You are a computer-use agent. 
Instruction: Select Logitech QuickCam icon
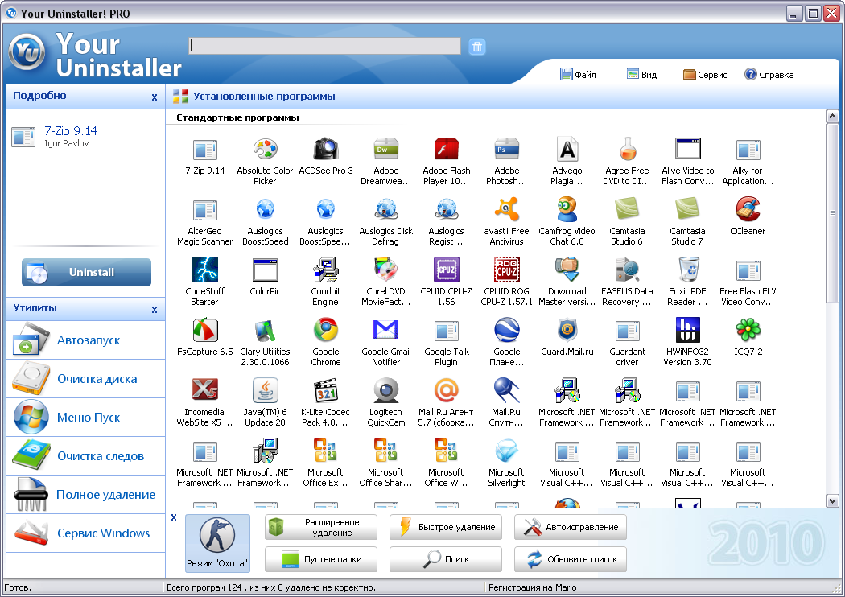pos(385,390)
